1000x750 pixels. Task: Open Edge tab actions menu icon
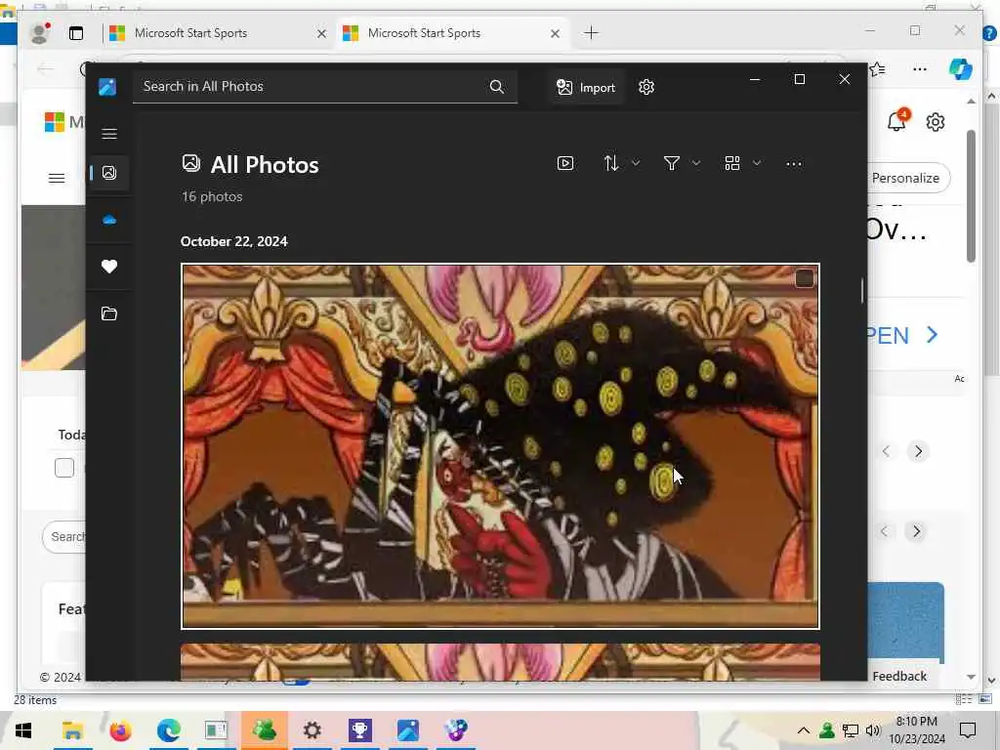click(x=76, y=33)
